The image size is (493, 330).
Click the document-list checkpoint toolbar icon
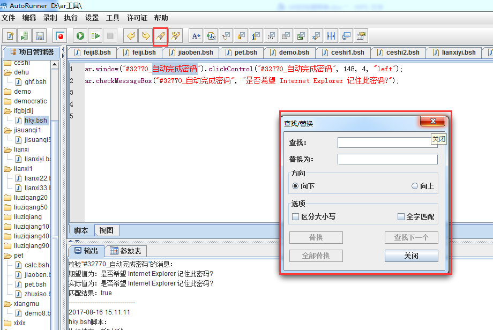point(286,36)
